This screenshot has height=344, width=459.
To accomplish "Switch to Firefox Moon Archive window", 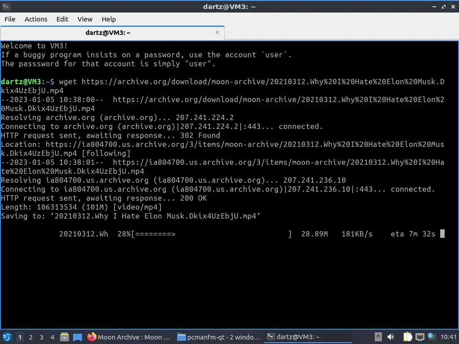I will 129,337.
